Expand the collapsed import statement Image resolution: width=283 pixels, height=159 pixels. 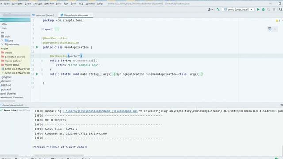point(57,30)
